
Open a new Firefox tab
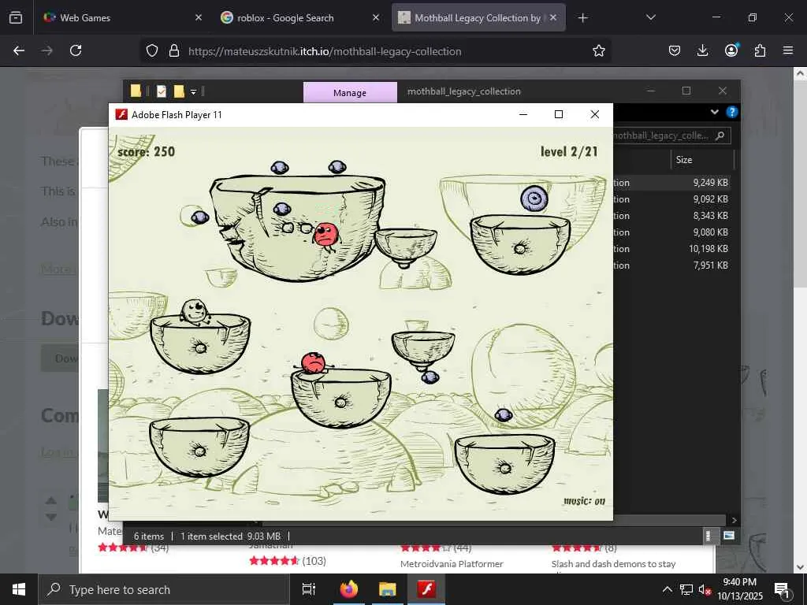(x=582, y=18)
